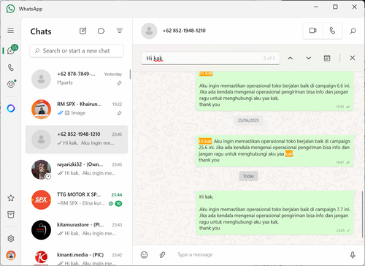
Task: Maximize the WhatsApp window
Action: point(335,7)
